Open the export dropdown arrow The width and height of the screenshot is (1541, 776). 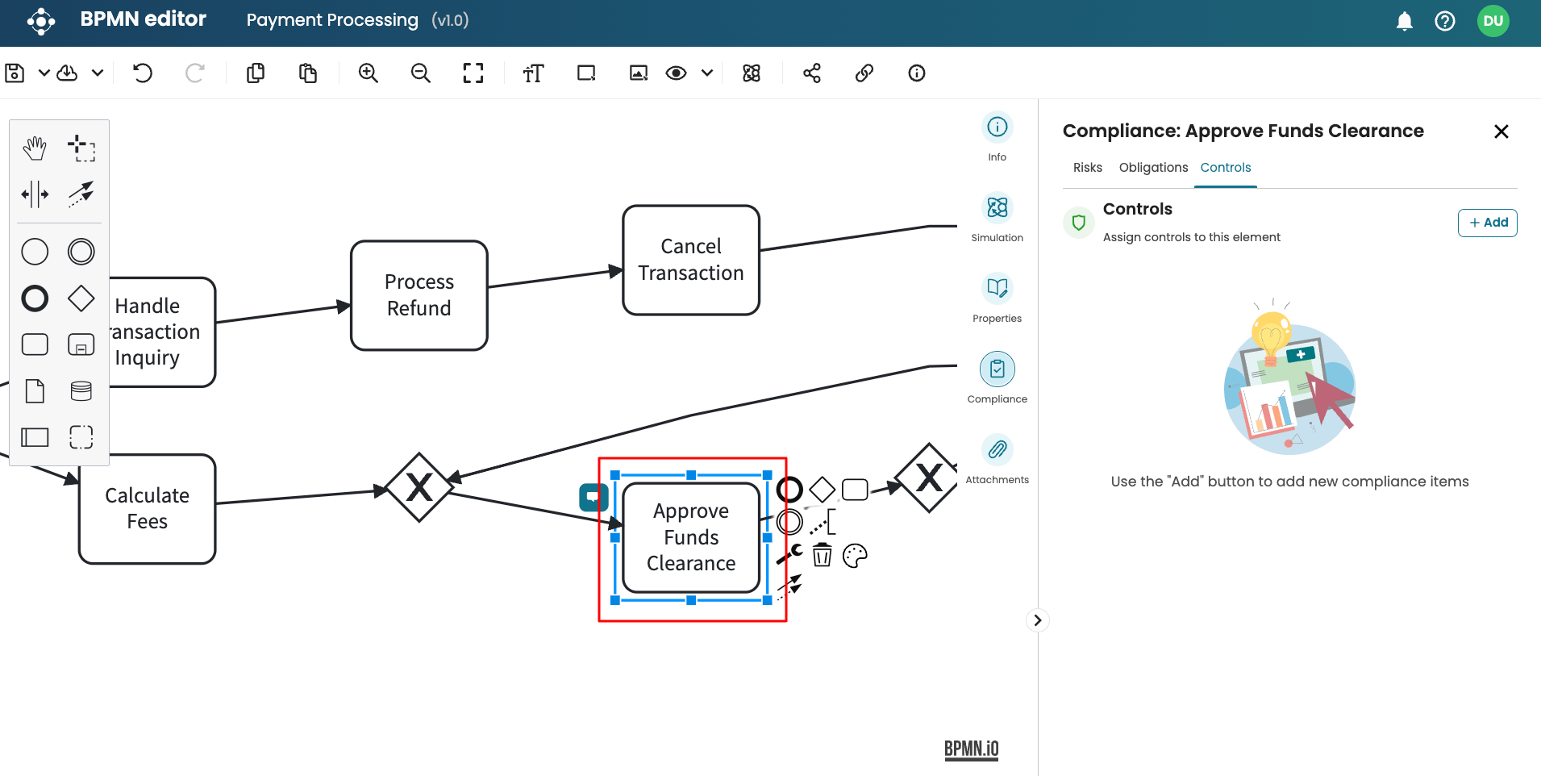click(x=98, y=73)
